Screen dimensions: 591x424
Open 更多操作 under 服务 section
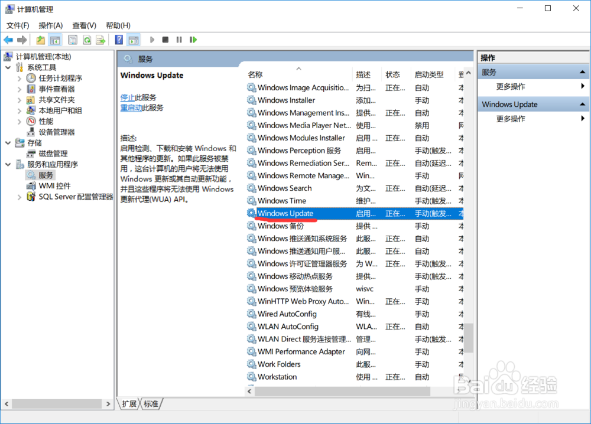(x=511, y=87)
